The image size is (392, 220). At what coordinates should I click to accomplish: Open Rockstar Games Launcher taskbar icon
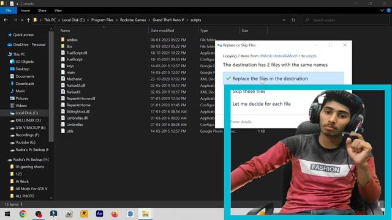click(x=85, y=214)
